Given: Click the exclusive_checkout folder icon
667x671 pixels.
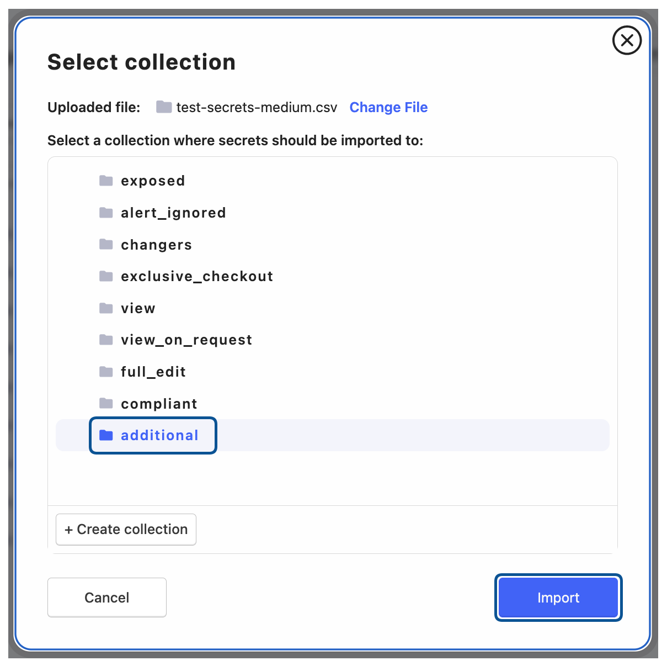Looking at the screenshot, I should point(106,276).
